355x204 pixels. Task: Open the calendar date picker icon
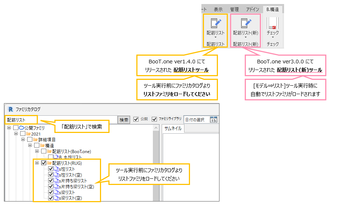tap(214, 120)
